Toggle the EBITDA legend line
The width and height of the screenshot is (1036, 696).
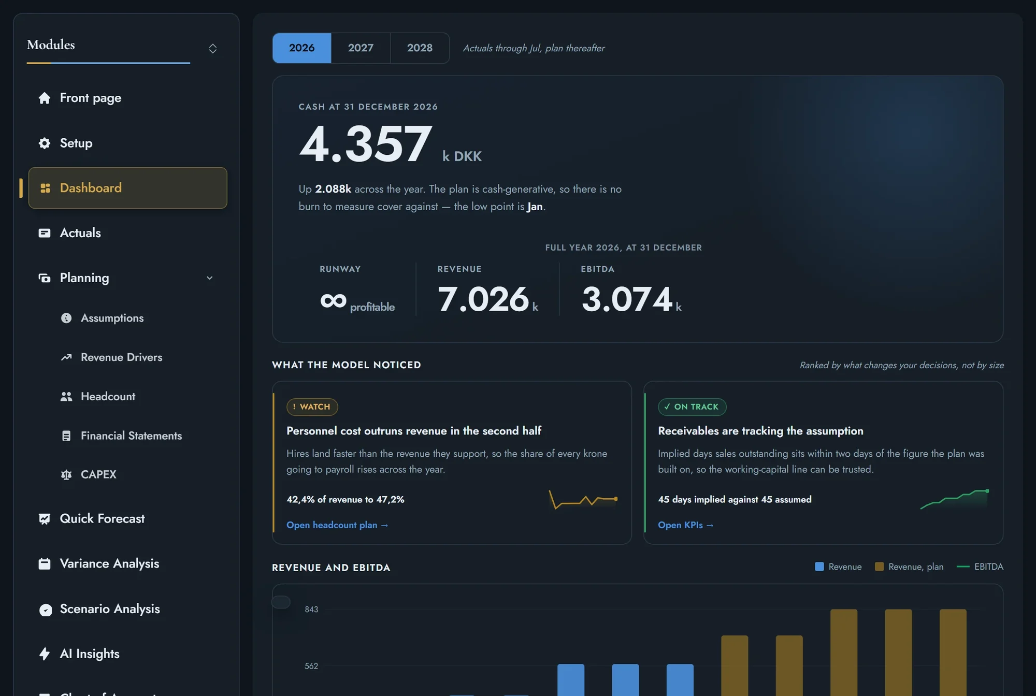980,567
